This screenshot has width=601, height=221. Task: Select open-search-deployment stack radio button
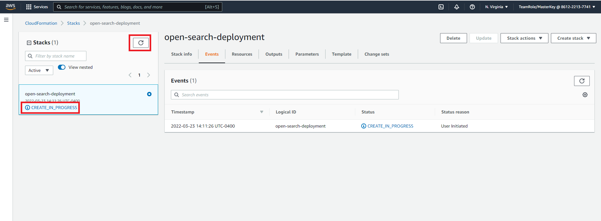[x=149, y=94]
